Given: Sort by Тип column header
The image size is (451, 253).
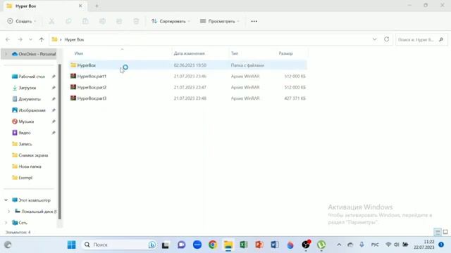Looking at the screenshot, I should click(x=235, y=53).
